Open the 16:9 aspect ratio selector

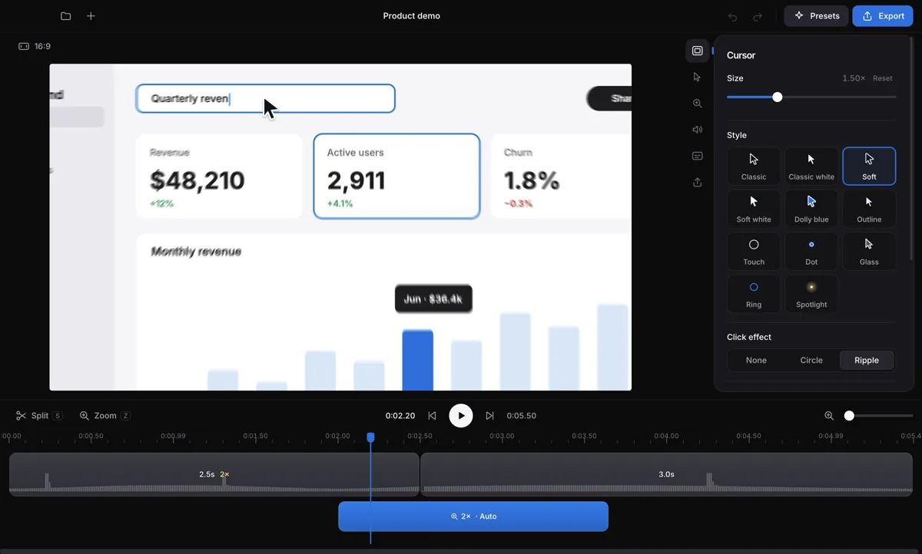[35, 47]
